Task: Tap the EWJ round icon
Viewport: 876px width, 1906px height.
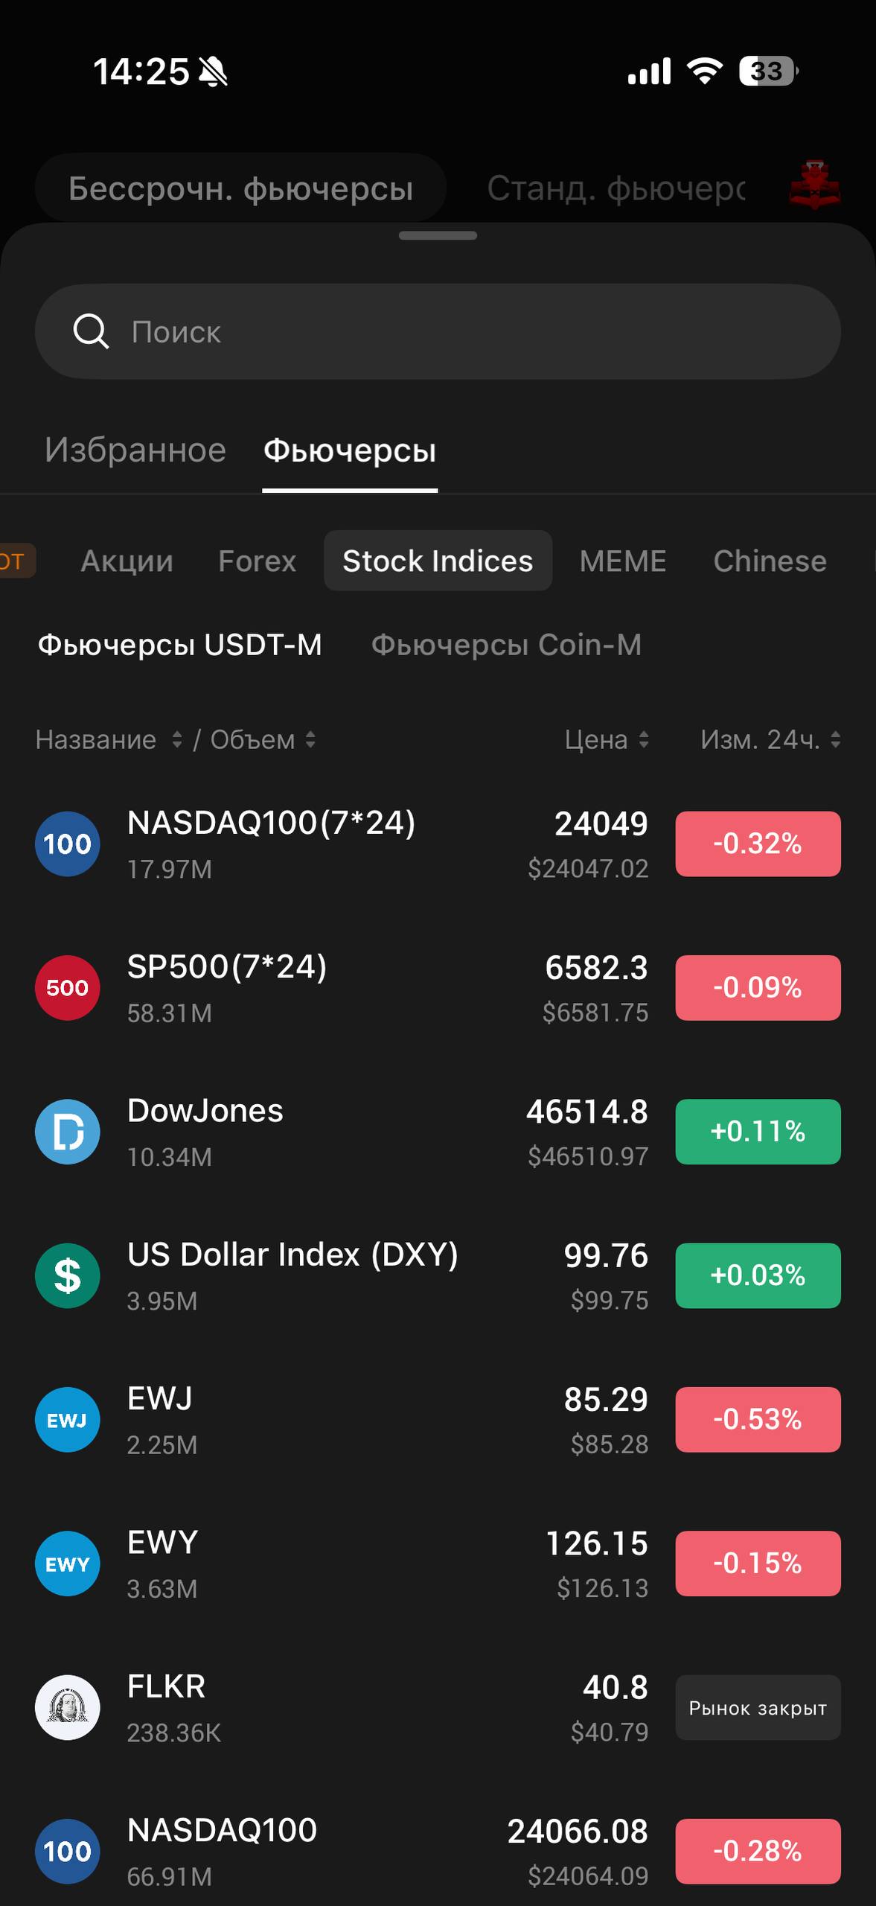Action: (67, 1419)
